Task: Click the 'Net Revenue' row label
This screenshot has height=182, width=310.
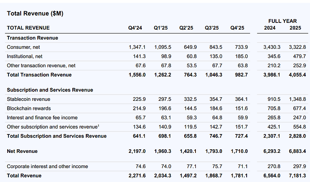Action: [22, 151]
